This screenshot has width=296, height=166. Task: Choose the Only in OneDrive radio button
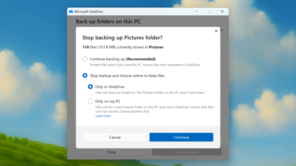(90, 87)
